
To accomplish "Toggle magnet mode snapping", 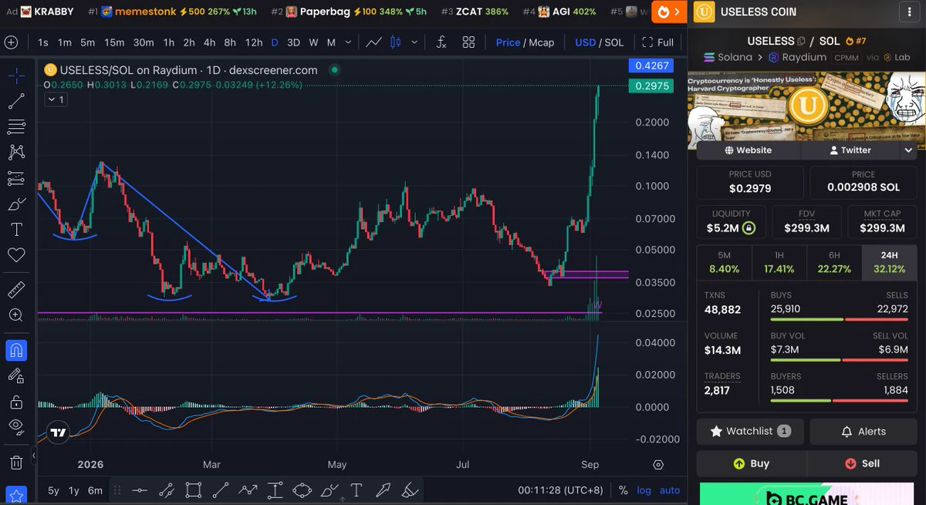I will (17, 350).
